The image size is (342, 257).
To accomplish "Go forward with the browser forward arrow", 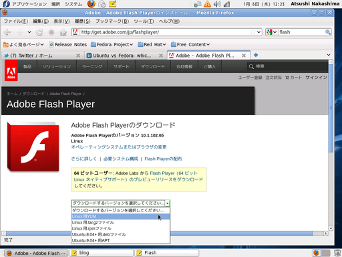I will pos(19,32).
